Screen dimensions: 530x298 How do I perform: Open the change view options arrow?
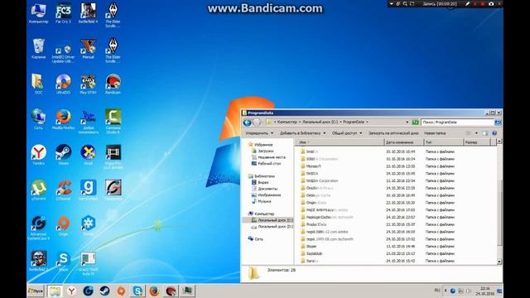tap(476, 133)
